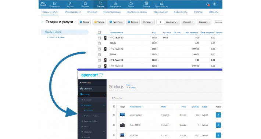Expand the Ножи складные group
261x139 pixels.
pos(47,37)
